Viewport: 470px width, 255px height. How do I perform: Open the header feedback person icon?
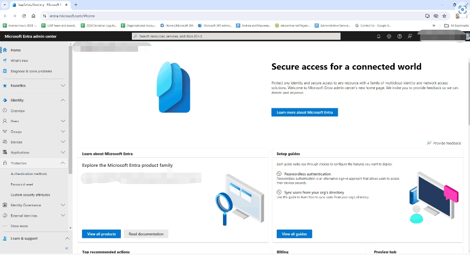[x=410, y=36]
